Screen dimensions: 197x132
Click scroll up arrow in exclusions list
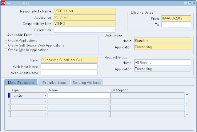tap(187, 94)
